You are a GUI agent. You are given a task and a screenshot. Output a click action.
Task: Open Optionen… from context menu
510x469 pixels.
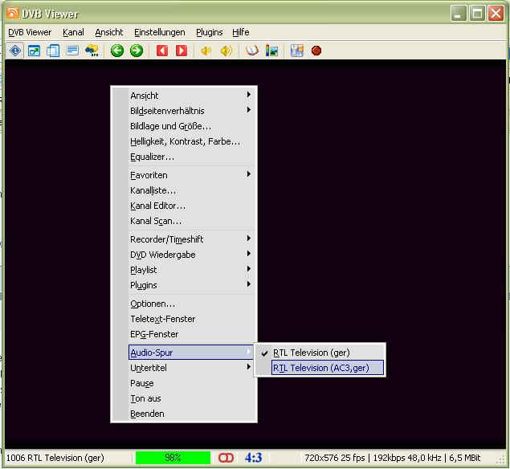(x=191, y=304)
